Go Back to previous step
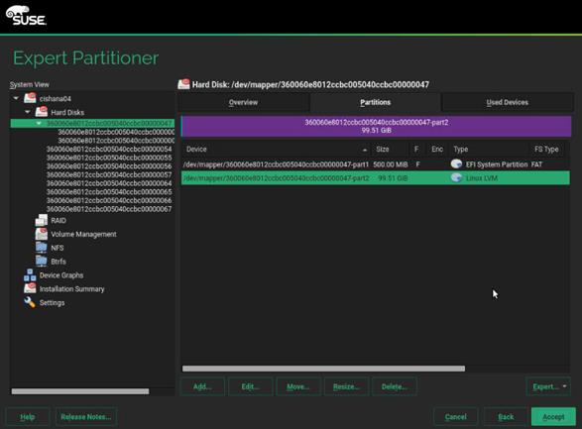Viewport: 582px width, 429px height. [x=506, y=417]
